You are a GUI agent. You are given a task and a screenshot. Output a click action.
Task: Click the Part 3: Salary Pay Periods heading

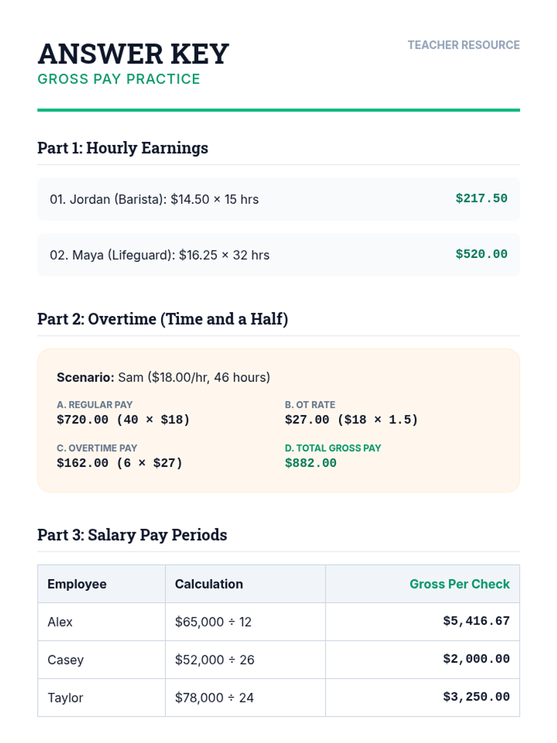pyautogui.click(x=132, y=535)
